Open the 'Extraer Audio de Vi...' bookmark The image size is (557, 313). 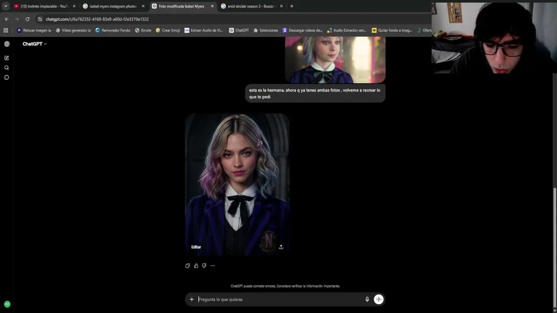[x=204, y=30]
